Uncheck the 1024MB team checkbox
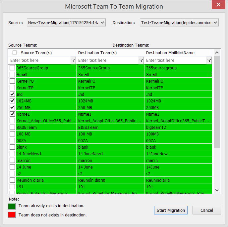 point(12,101)
